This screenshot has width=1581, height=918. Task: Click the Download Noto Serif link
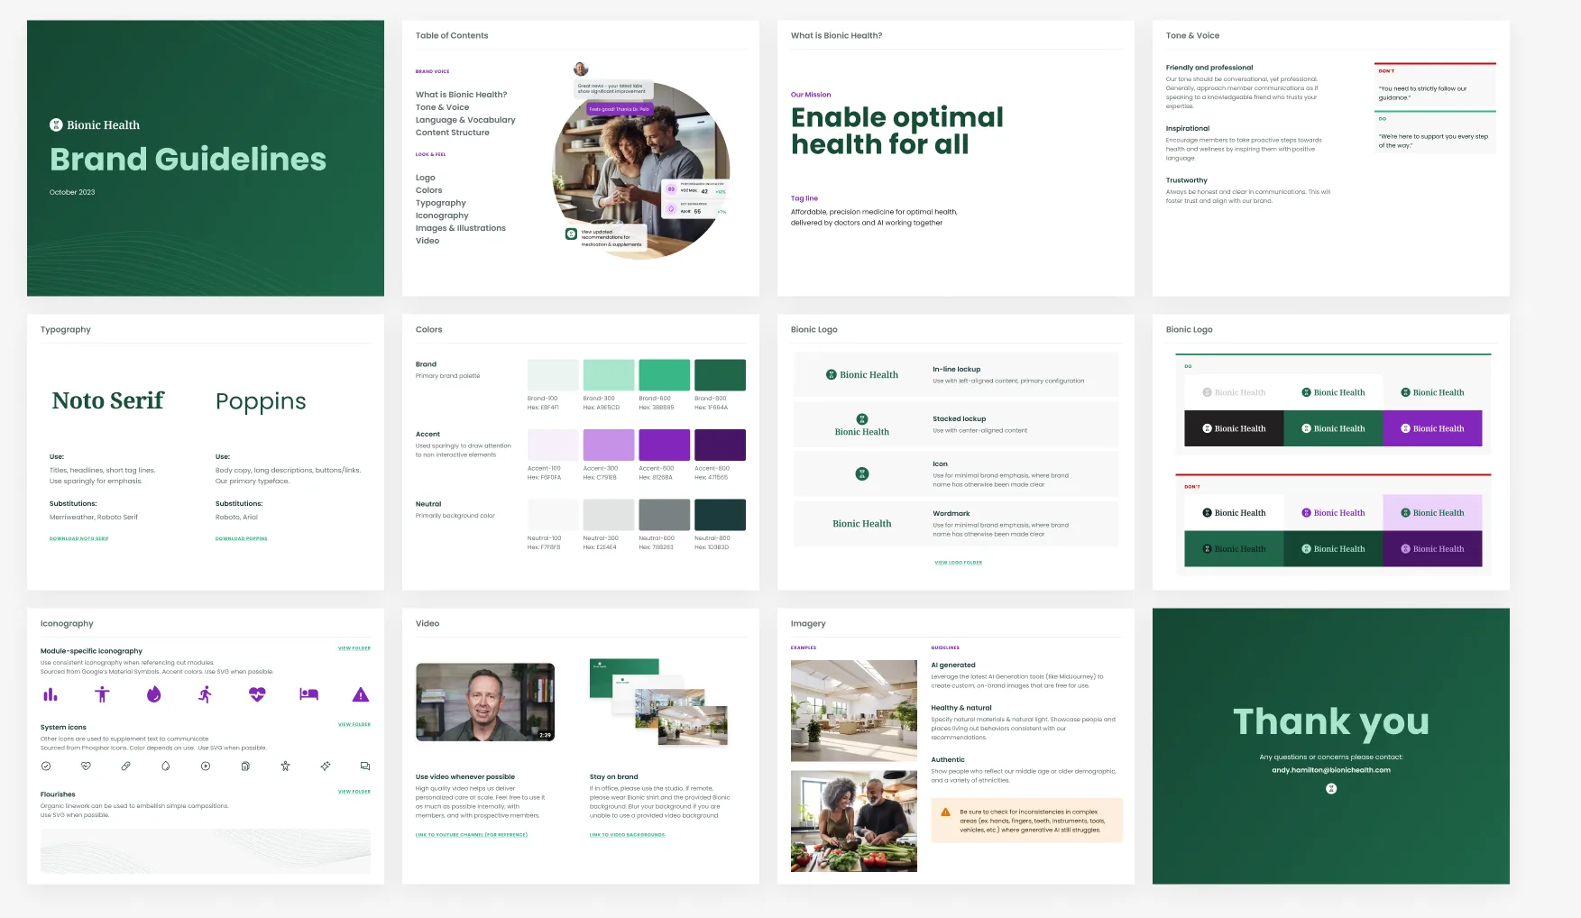pos(78,538)
